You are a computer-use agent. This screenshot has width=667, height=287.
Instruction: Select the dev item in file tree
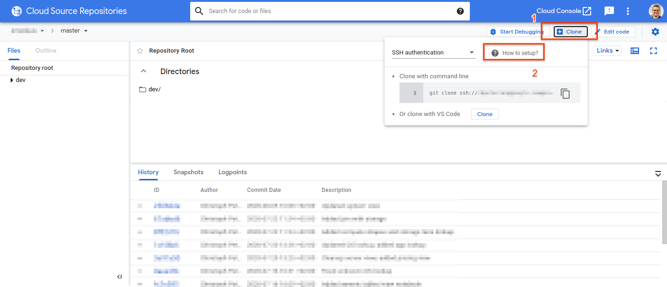(21, 80)
